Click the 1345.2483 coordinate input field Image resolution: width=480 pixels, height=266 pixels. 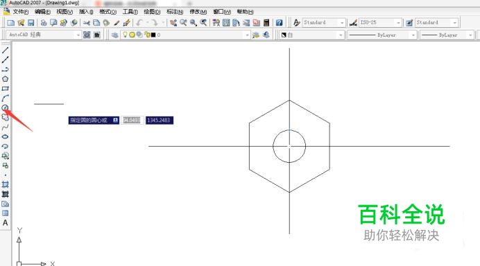(159, 120)
